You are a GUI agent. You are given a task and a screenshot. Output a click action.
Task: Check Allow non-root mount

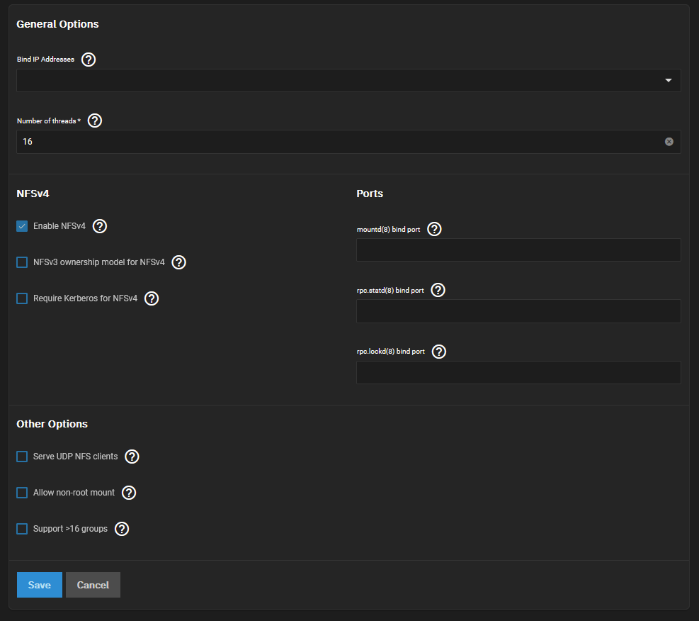[x=22, y=493]
